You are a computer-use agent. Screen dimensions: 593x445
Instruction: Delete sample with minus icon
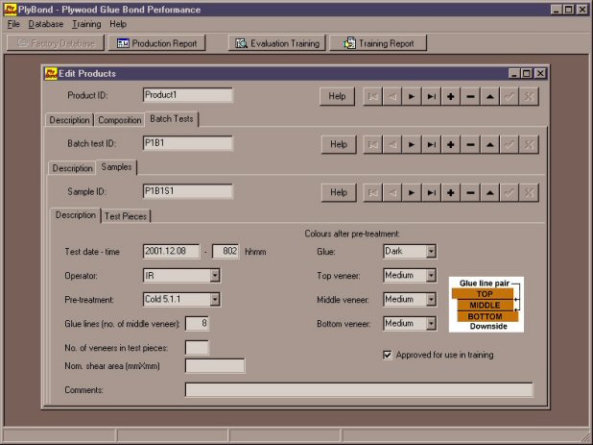point(470,193)
